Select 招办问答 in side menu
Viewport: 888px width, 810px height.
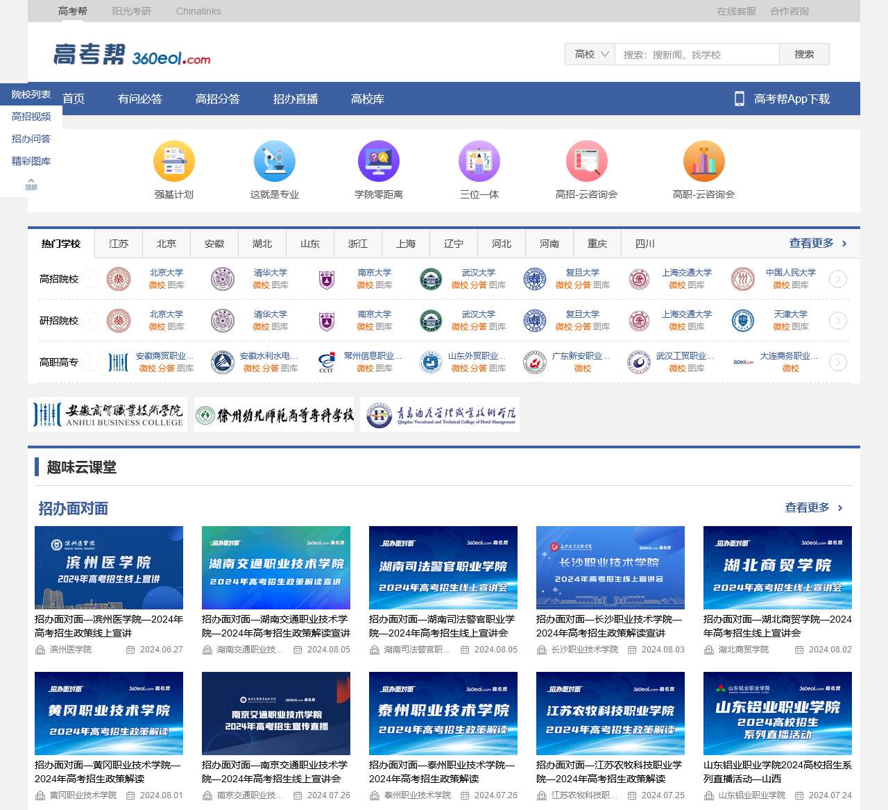coord(31,139)
